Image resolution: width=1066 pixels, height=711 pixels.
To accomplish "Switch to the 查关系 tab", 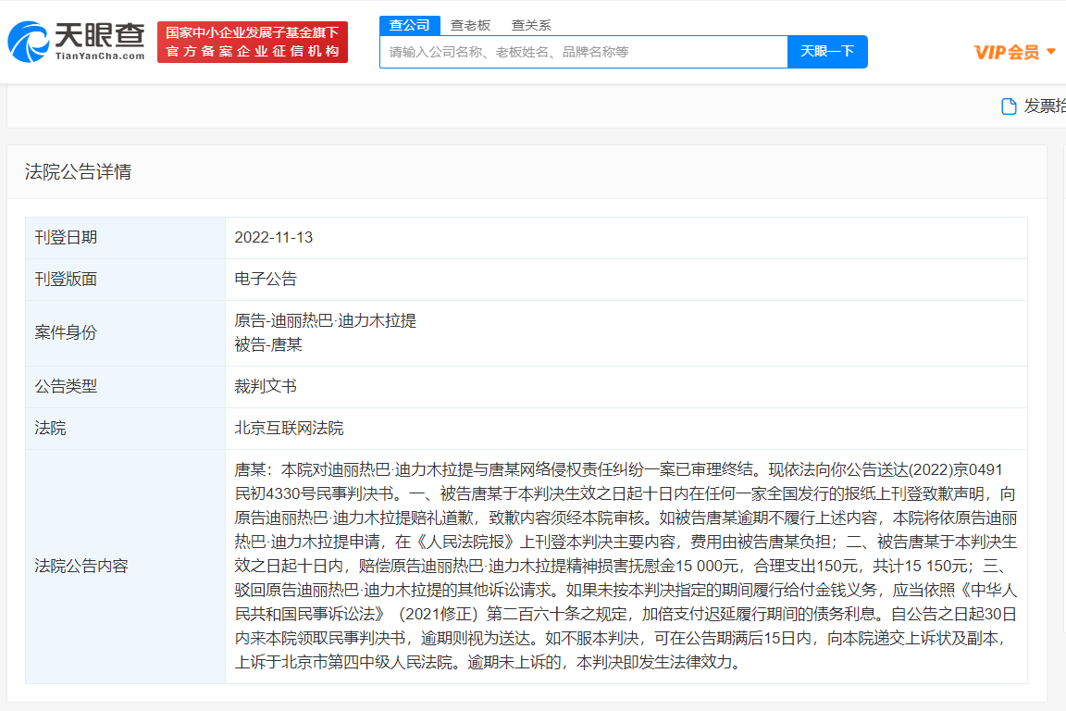I will [x=531, y=25].
